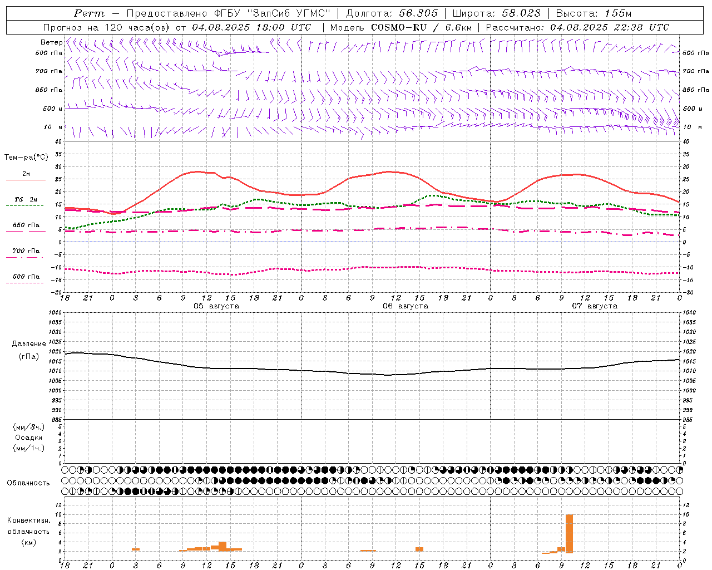Click the "Высота: 155м" elevation value
712x570 pixels.
(594, 13)
